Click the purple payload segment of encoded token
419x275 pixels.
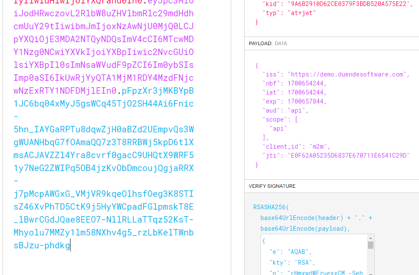(x=103, y=52)
